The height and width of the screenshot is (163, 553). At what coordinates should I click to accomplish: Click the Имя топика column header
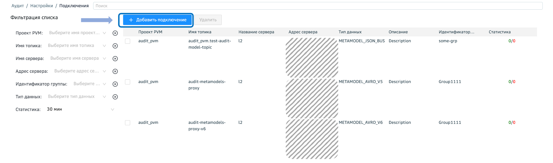click(x=200, y=32)
